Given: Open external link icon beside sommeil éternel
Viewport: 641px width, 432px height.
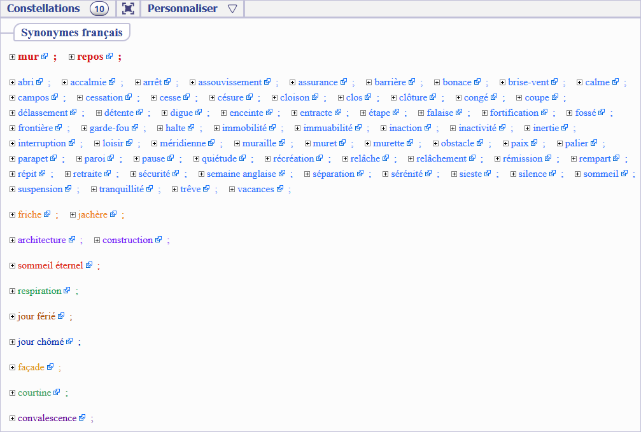Looking at the screenshot, I should (x=89, y=265).
